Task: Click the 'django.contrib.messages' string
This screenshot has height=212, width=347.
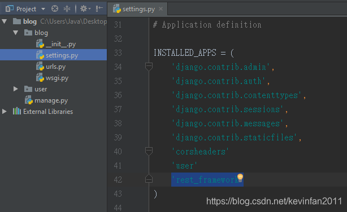Action: pos(227,123)
